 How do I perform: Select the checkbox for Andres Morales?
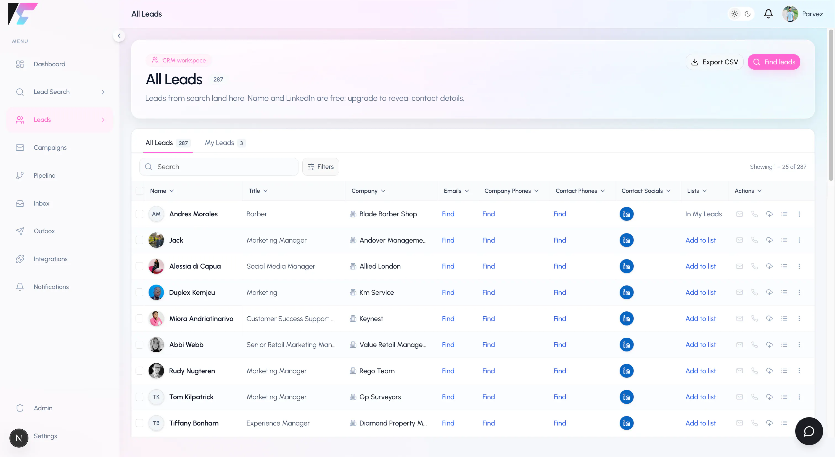(139, 214)
